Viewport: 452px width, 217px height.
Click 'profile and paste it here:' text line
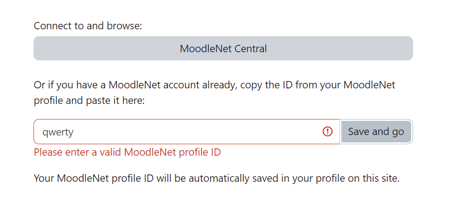click(89, 101)
